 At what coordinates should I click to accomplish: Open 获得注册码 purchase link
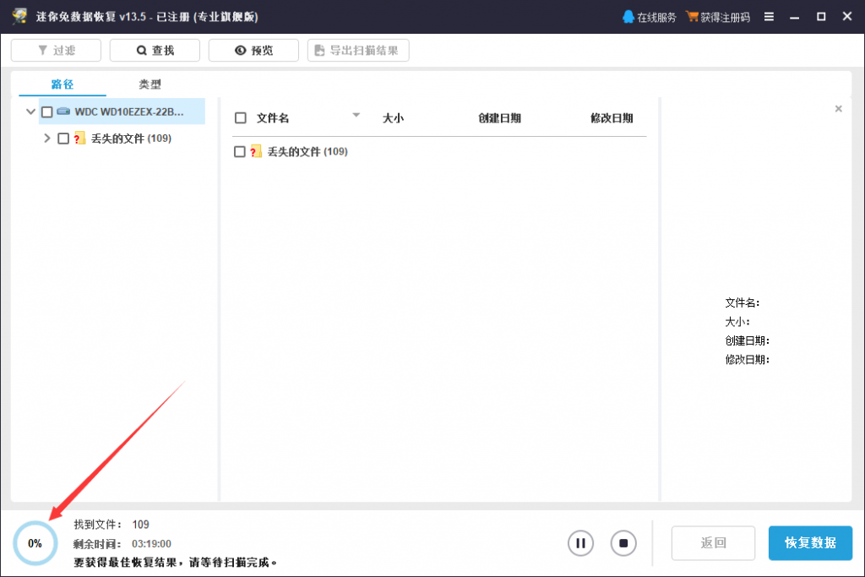[x=718, y=17]
